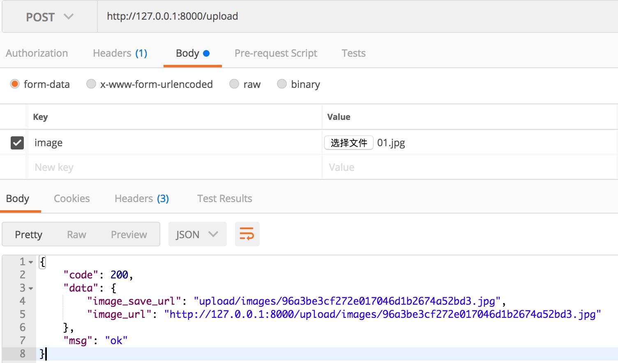The width and height of the screenshot is (618, 363).
Task: Switch response view to Raw
Action: click(76, 234)
